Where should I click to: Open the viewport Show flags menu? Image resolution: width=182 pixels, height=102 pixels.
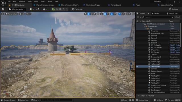click(x=28, y=14)
